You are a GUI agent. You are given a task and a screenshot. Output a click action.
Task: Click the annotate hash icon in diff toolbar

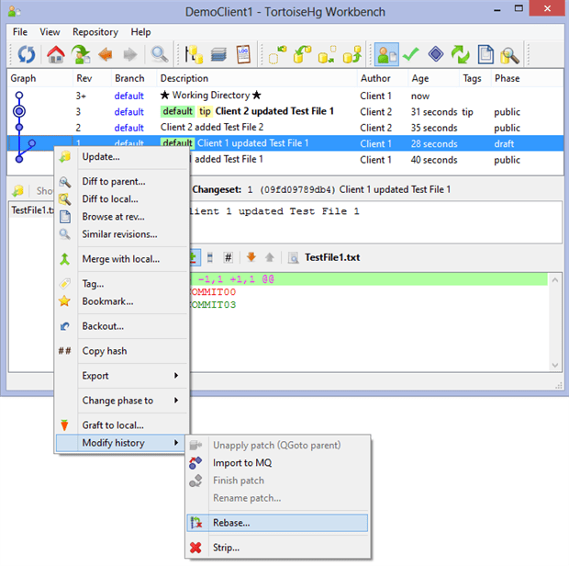click(228, 257)
